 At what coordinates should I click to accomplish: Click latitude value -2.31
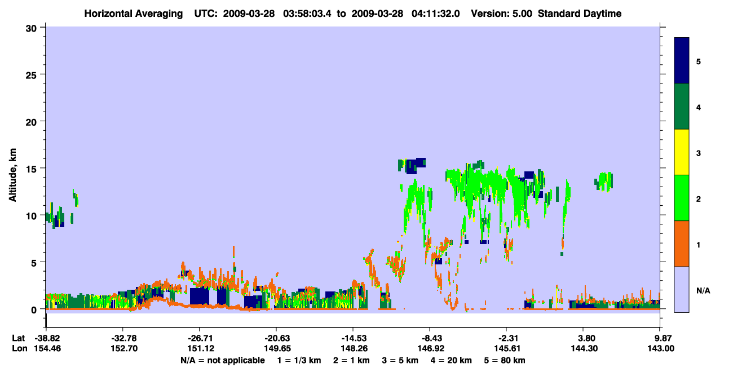[506, 338]
